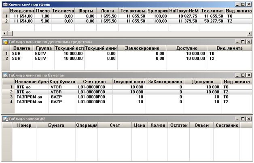
Task: Maximize the Таблица заявок #3 window
Action: 243,119
